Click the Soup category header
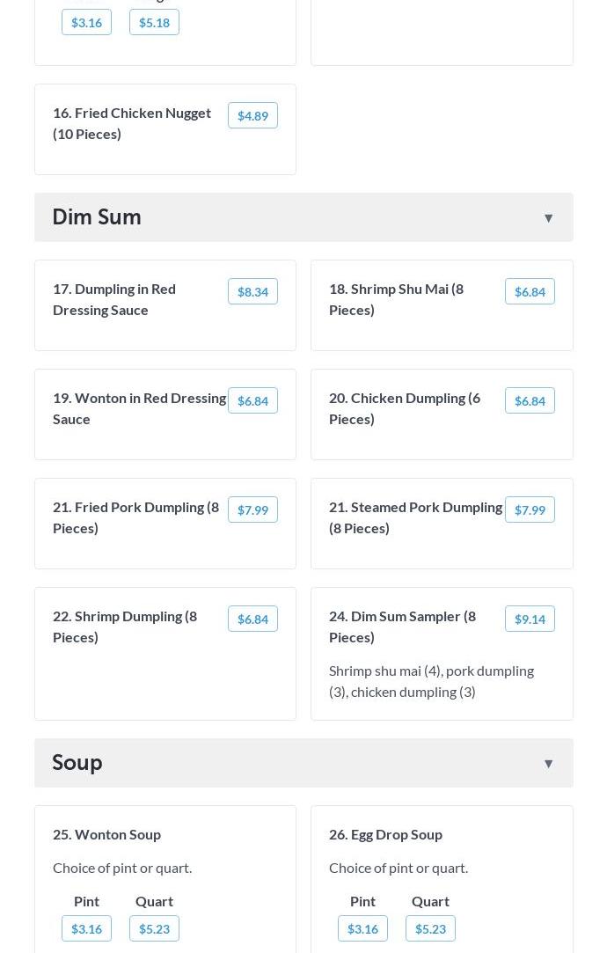Viewport: 607px width, 953px height. tap(77, 762)
